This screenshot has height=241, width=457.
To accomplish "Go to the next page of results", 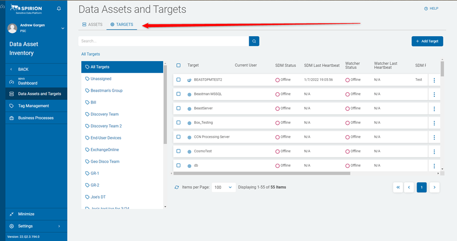I will click(x=435, y=187).
